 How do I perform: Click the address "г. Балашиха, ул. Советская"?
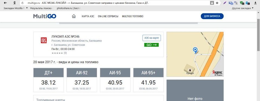pos(68,45)
